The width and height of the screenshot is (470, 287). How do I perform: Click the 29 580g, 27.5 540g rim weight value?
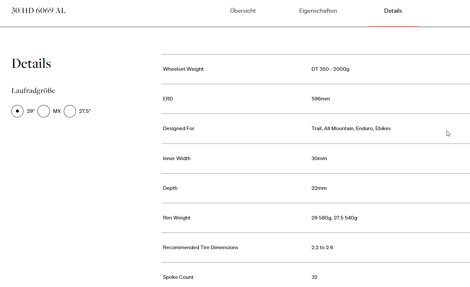(334, 218)
